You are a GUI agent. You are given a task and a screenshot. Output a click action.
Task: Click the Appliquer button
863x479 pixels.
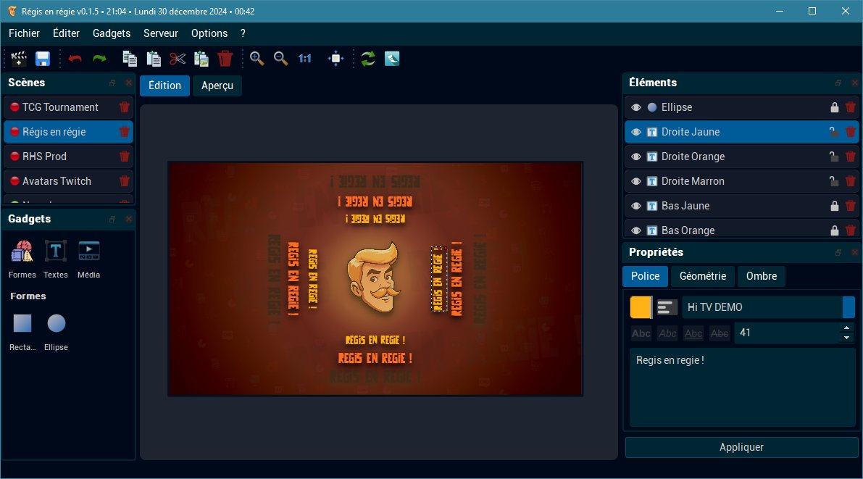(741, 448)
